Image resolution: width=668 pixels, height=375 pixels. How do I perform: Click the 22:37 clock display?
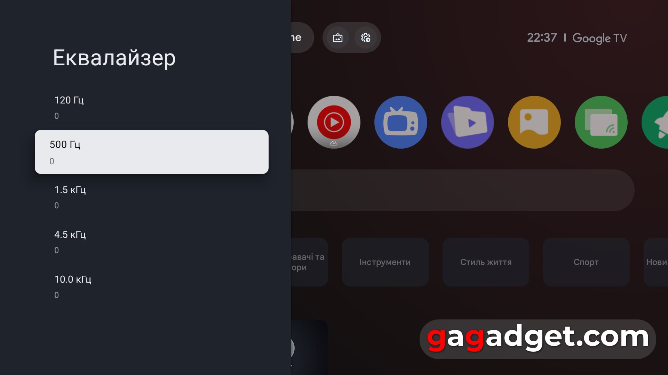[542, 37]
